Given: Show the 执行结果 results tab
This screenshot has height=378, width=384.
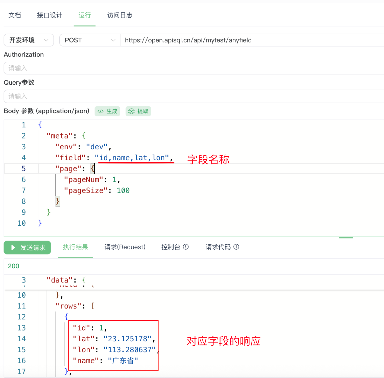Looking at the screenshot, I should tap(76, 247).
